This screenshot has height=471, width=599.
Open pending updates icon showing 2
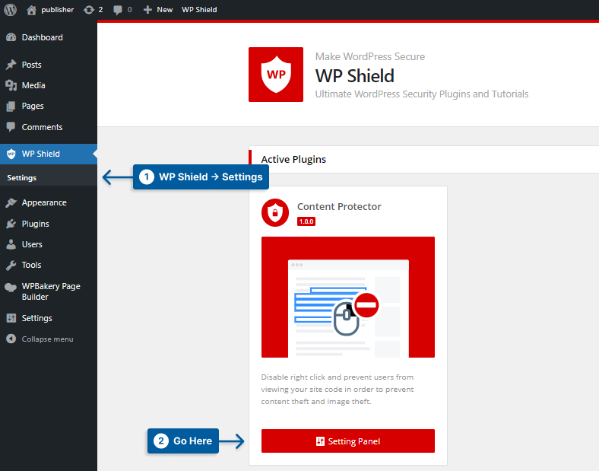[89, 10]
